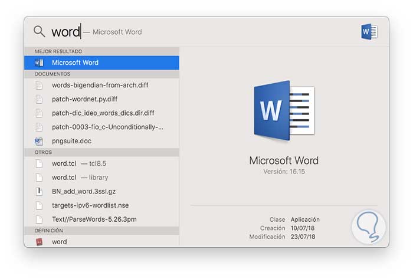Click the Word icon in search bar
413x279 pixels.
tap(369, 32)
